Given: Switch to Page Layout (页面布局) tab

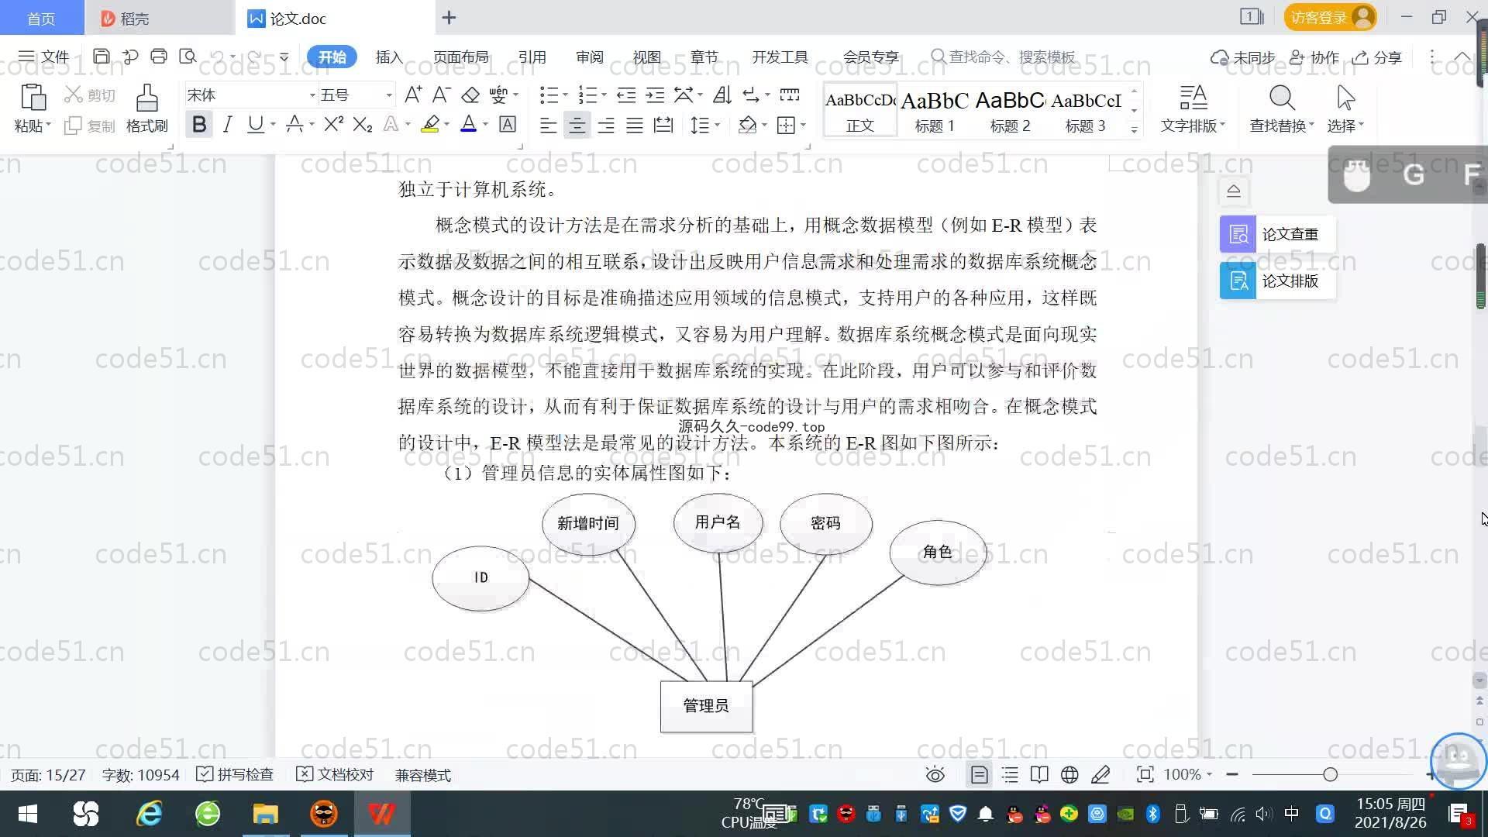Looking at the screenshot, I should 460,57.
